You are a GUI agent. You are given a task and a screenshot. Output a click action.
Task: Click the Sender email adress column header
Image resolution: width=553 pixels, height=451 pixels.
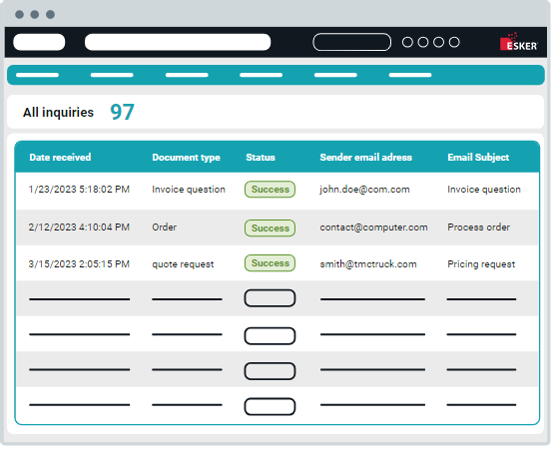pyautogui.click(x=366, y=158)
